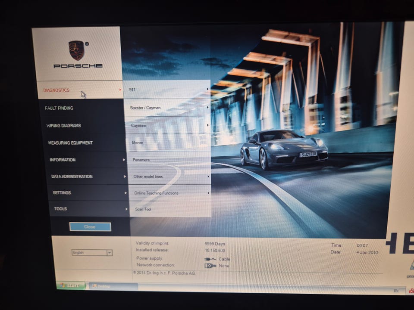The width and height of the screenshot is (414, 310).
Task: Expand Online Teaching Functions
Action: (171, 193)
